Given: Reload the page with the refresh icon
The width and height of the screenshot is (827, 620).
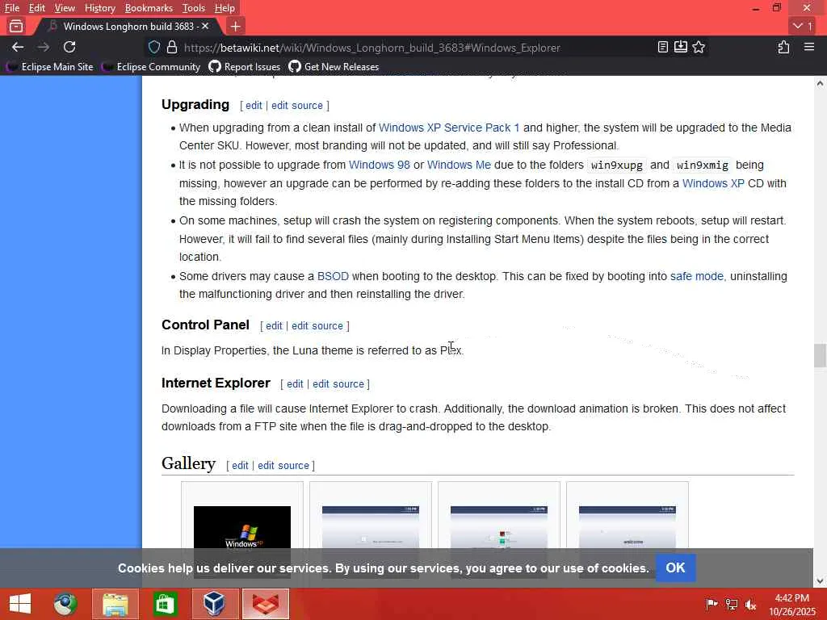Looking at the screenshot, I should click(x=69, y=47).
